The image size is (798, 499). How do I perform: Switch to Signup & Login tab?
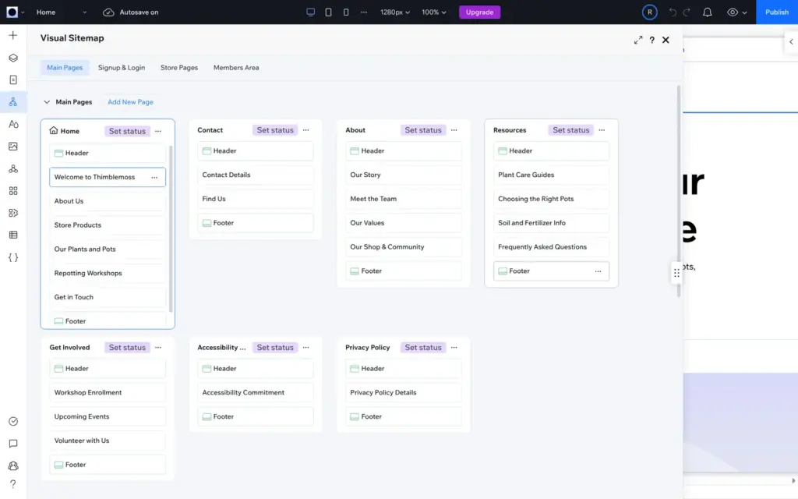point(122,68)
